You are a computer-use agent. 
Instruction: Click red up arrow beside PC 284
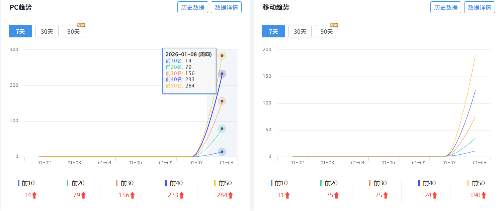pos(231,195)
